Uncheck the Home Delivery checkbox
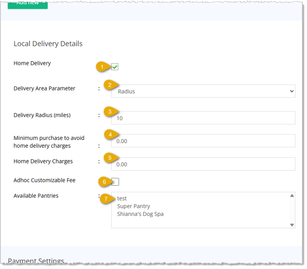The height and width of the screenshot is (269, 307). point(115,67)
